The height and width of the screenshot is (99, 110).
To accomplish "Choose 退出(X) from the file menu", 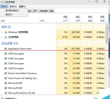I will click(x=9, y=14).
